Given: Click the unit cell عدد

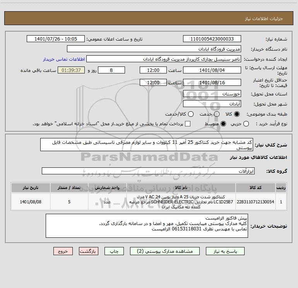Looking at the screenshot, I should click(107, 202).
